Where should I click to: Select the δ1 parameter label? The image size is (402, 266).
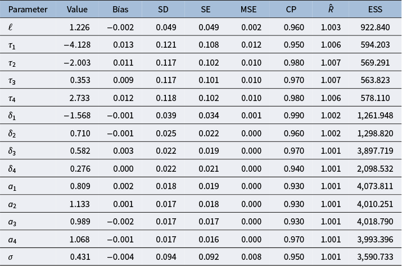point(12,116)
